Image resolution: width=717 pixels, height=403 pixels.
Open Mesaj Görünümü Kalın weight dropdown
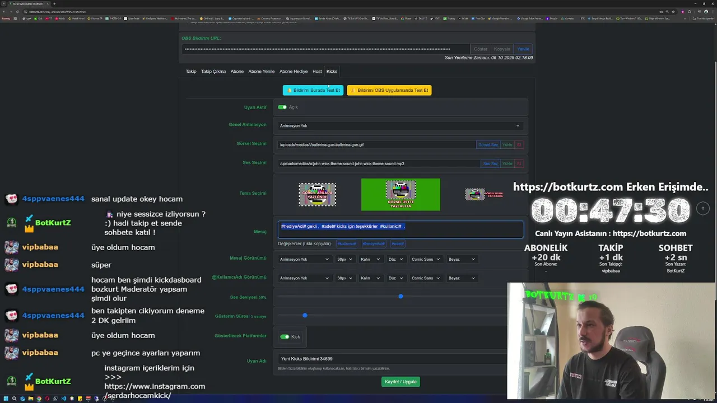click(x=371, y=259)
